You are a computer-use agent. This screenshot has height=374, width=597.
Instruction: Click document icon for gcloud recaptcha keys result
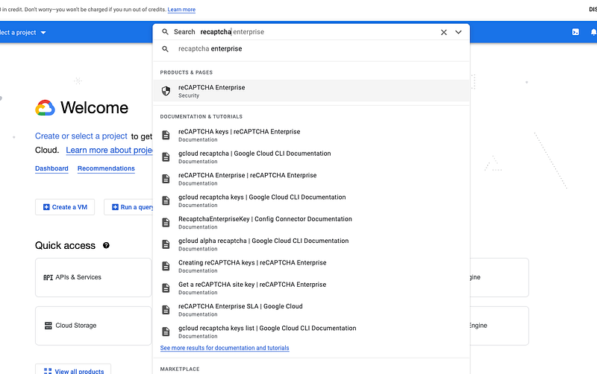[x=166, y=200]
